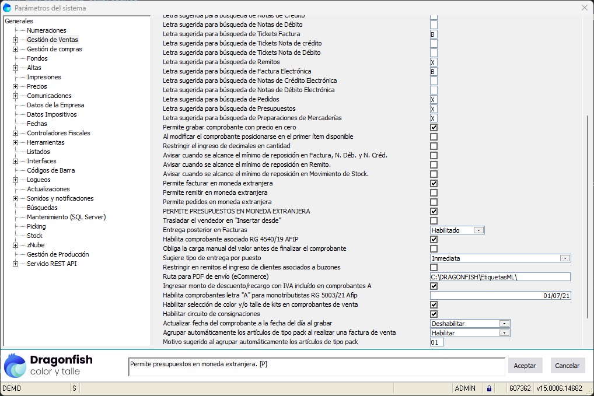Open 'Entrega posterior en Facturas' dropdown
The width and height of the screenshot is (594, 396).
pyautogui.click(x=478, y=230)
